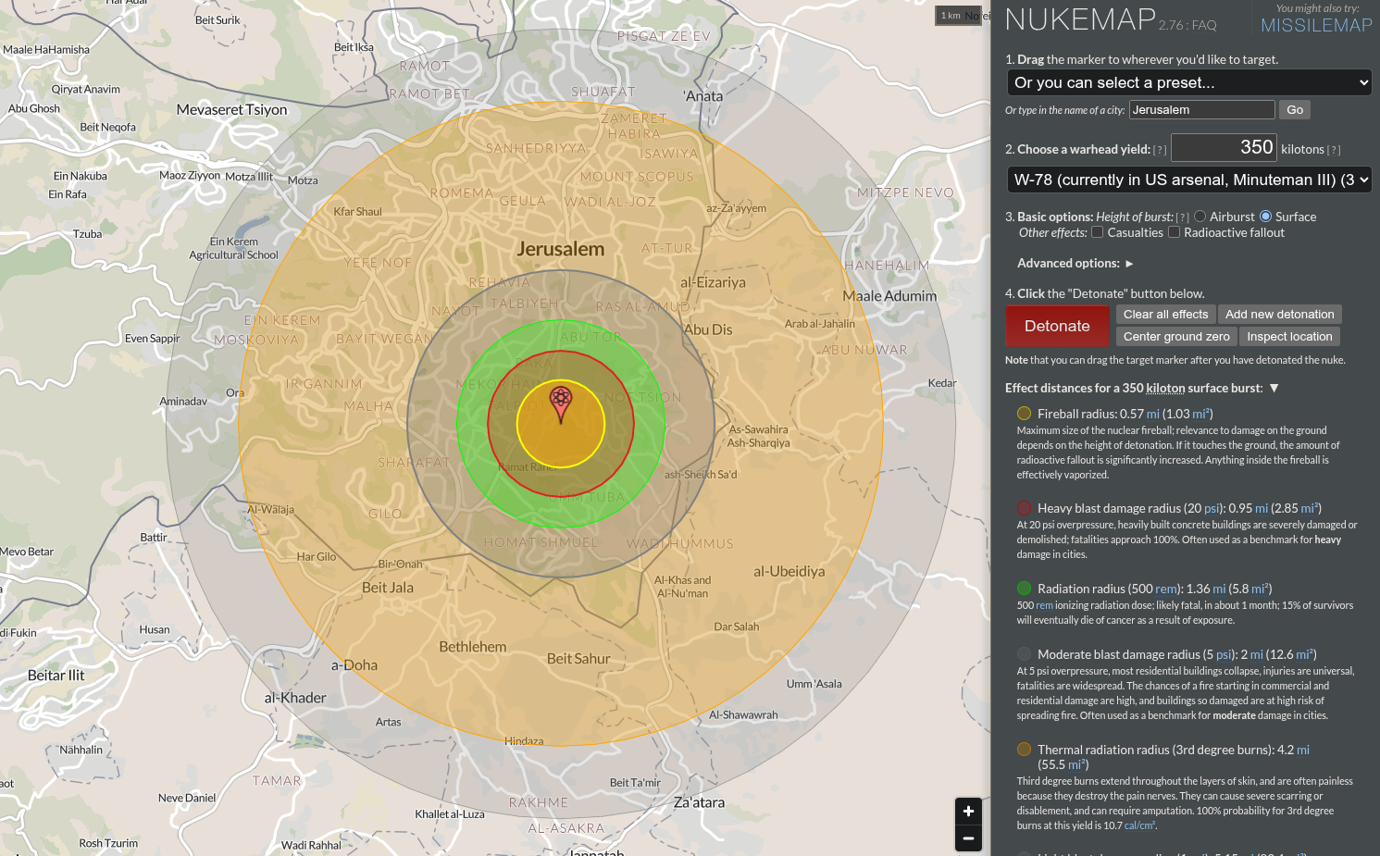Click the kiloton link in Effect distances heading
This screenshot has height=856, width=1380.
1165,389
